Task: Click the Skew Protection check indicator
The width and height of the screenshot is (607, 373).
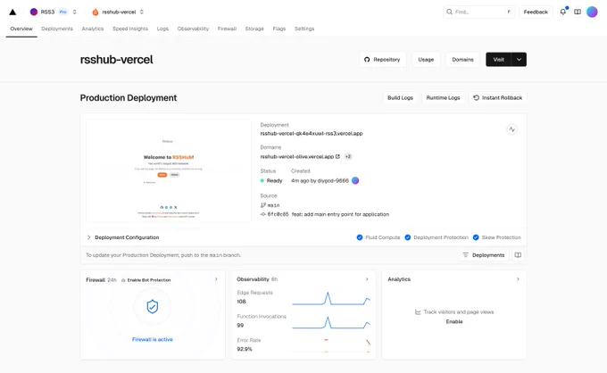Action: [x=476, y=237]
